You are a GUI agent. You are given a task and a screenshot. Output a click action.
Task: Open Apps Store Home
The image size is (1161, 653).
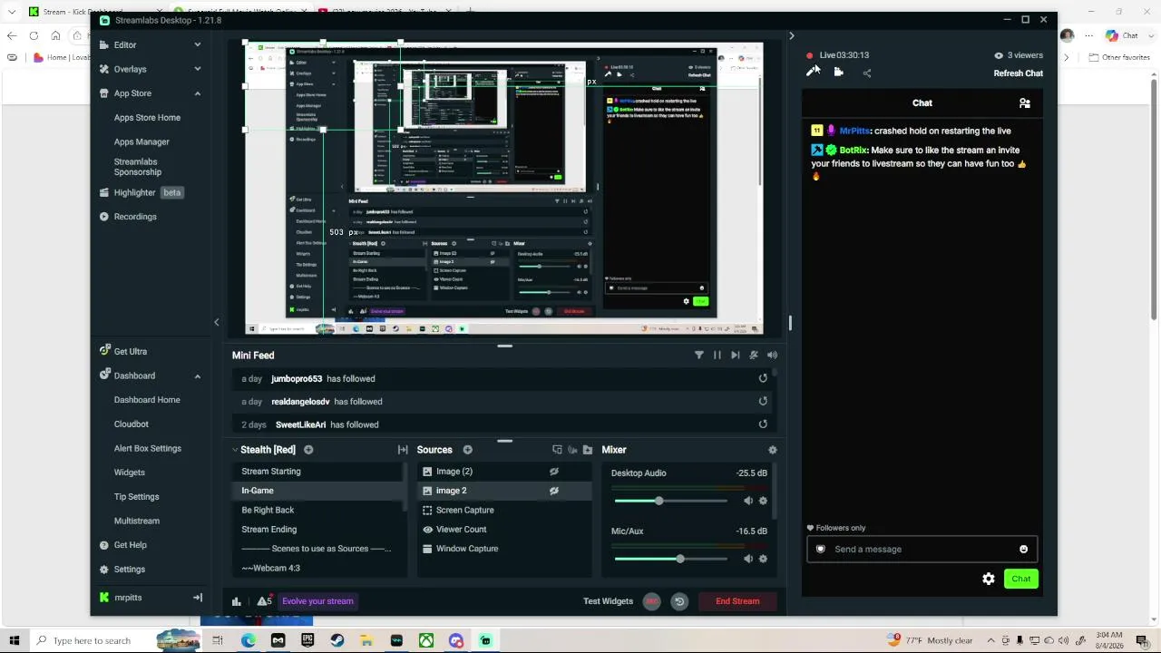tap(147, 117)
